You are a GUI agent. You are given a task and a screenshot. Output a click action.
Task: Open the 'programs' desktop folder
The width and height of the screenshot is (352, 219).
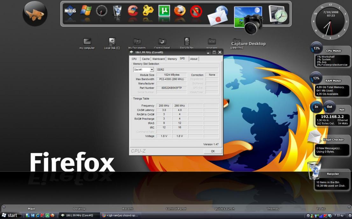click(x=212, y=43)
